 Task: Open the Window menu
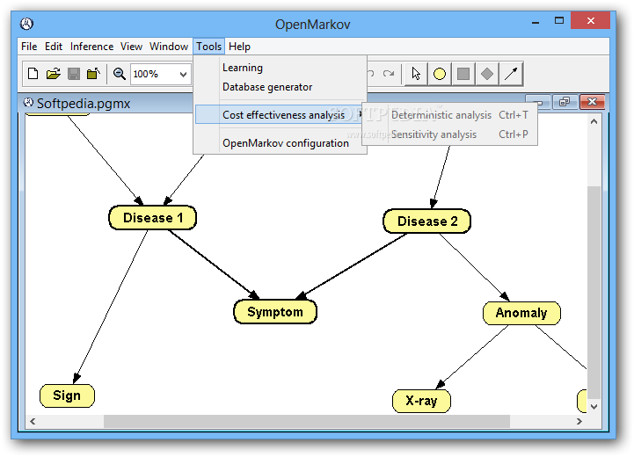[x=169, y=47]
